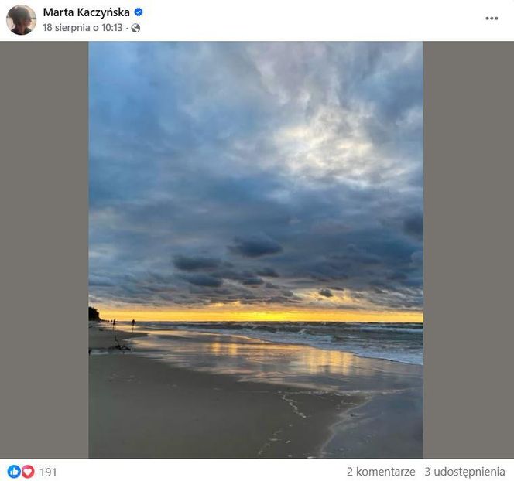Screen dimensions: 514x481
Task: Click the orange sunset horizon in the photo
Action: coord(255,316)
